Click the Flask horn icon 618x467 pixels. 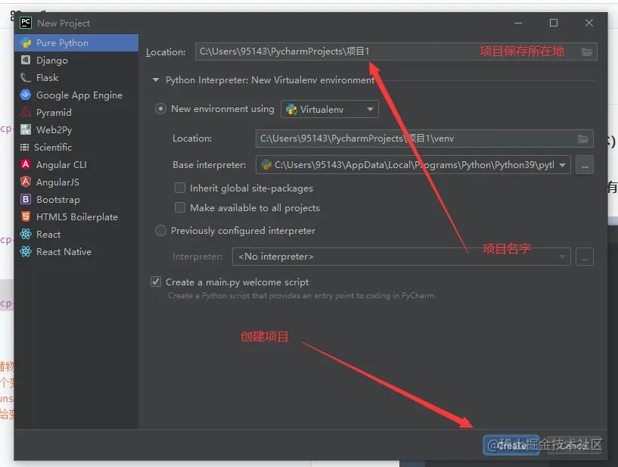26,77
